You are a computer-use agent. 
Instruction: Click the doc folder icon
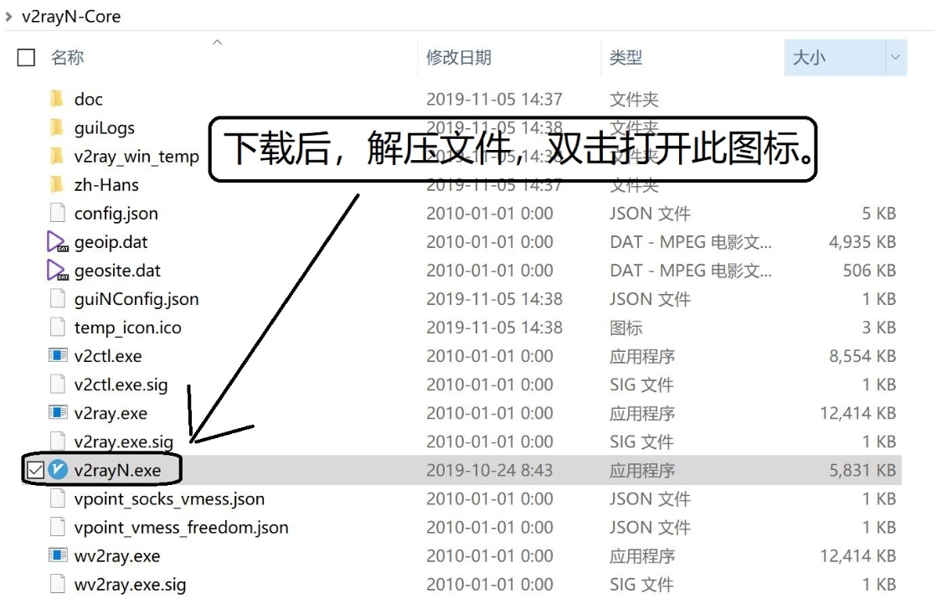point(56,99)
